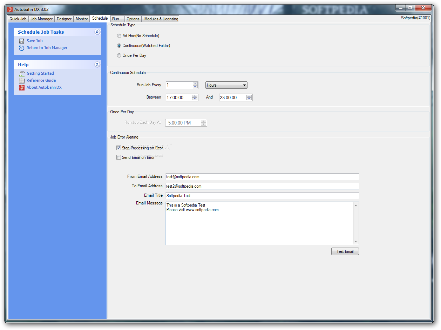Select Continuous (Watched Folder) radio option

coord(119,46)
